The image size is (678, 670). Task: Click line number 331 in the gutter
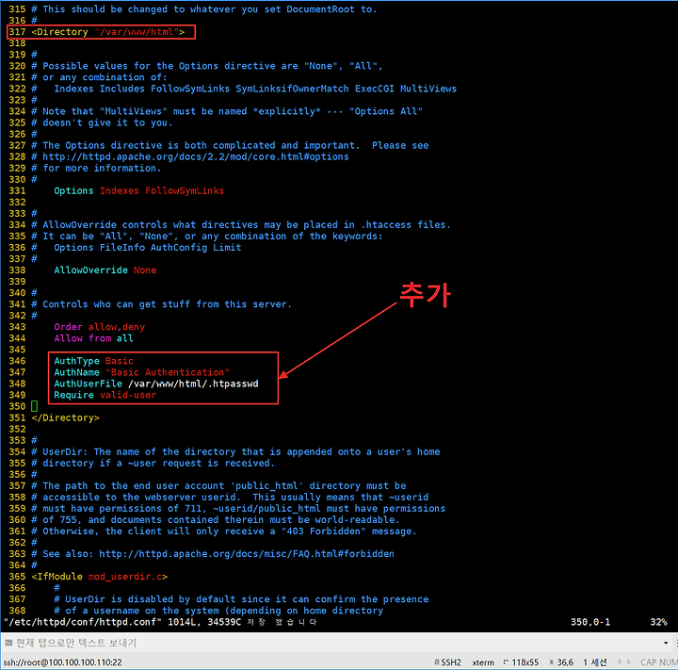coord(17,191)
